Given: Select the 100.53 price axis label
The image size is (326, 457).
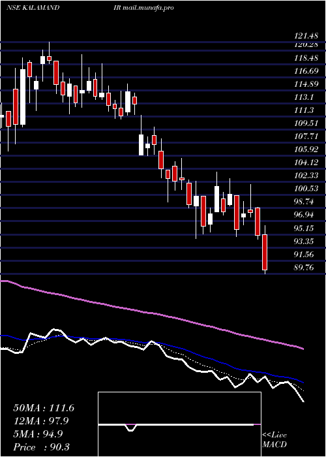Looking at the screenshot, I should (306, 189).
